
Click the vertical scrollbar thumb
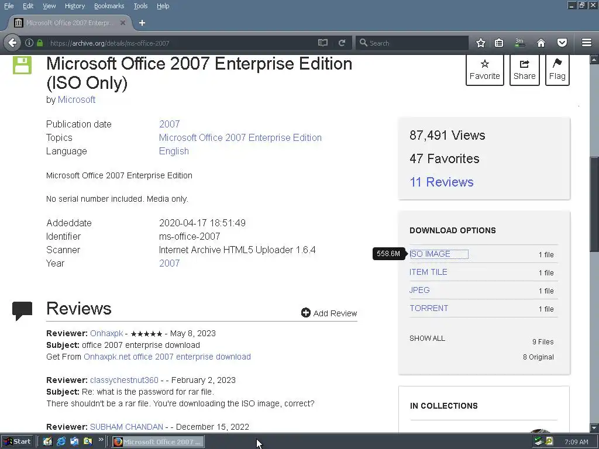[x=594, y=204]
